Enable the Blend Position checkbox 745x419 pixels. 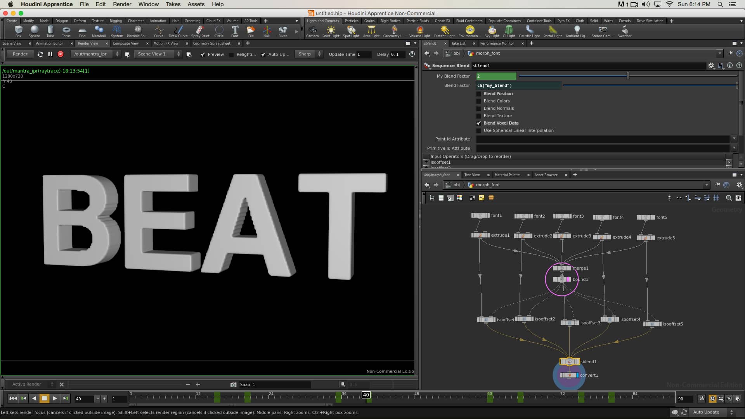tap(479, 93)
